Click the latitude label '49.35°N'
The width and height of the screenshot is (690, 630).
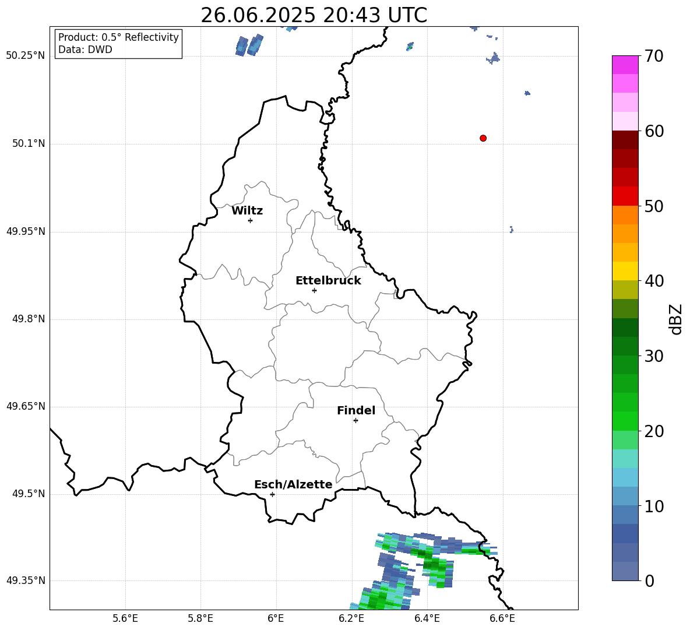26,580
